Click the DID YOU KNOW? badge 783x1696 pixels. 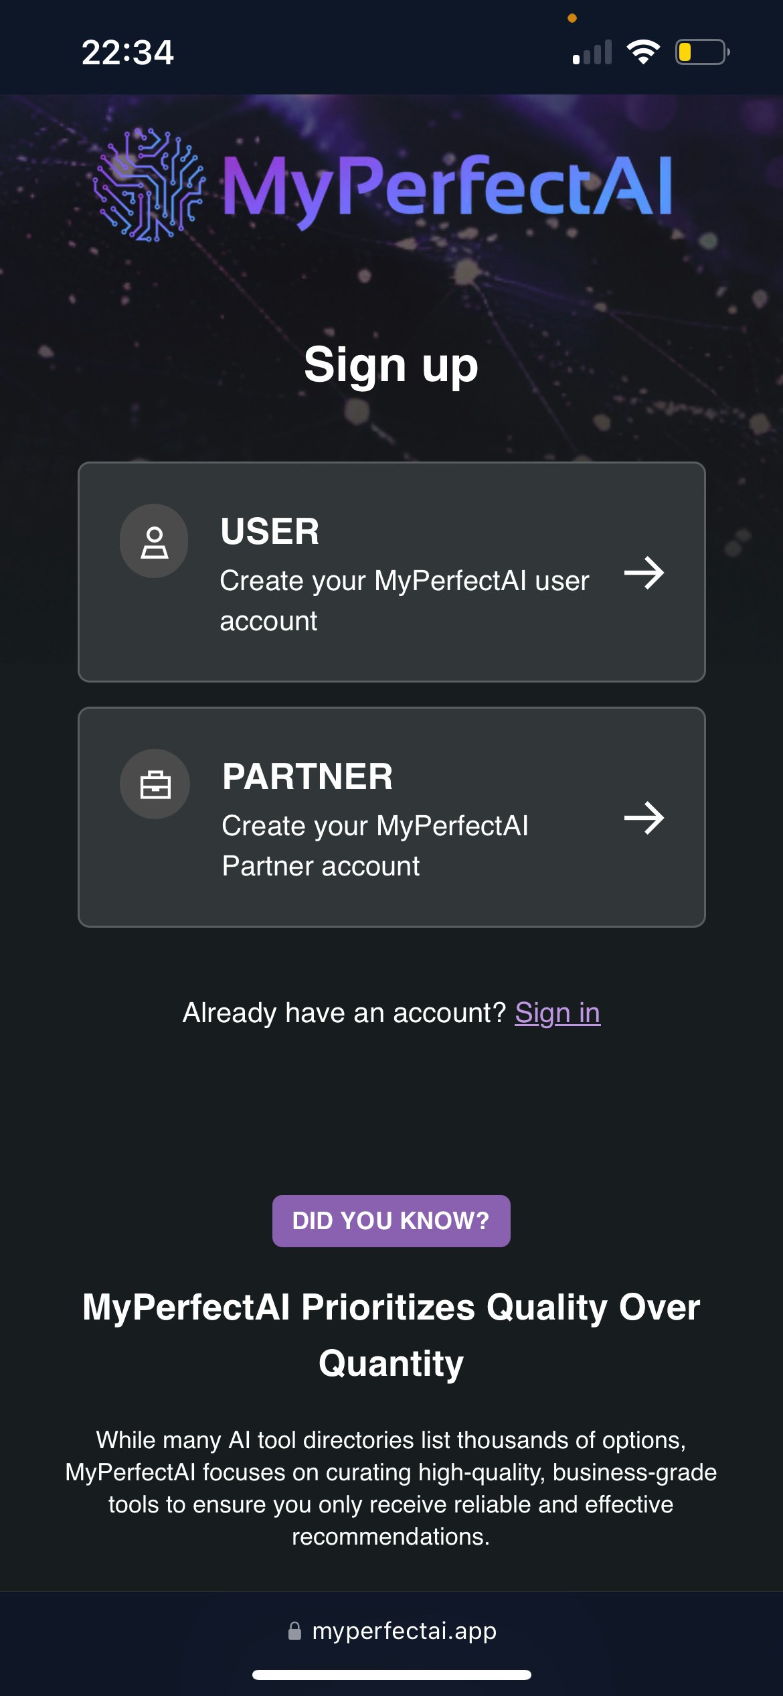[391, 1220]
